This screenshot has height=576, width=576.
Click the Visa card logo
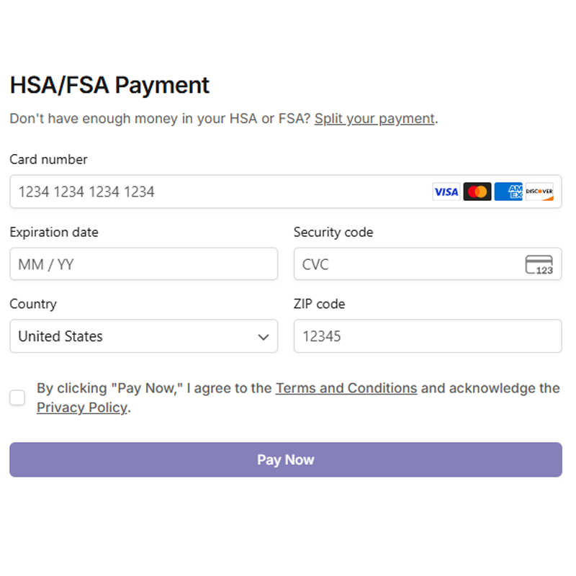pyautogui.click(x=446, y=192)
